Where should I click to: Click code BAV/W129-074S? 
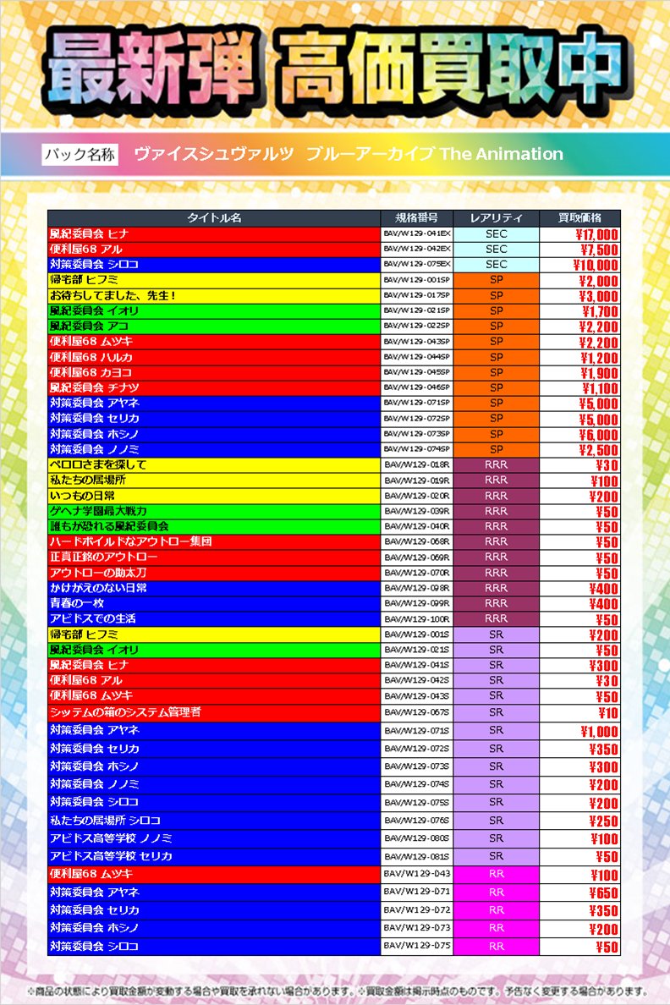[417, 784]
